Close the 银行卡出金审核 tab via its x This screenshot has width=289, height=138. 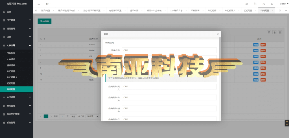(165, 11)
